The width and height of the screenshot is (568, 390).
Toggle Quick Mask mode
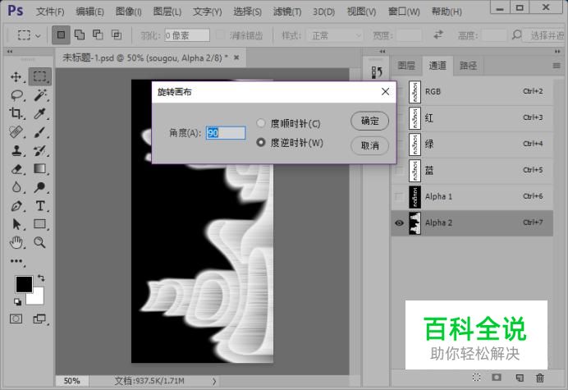tap(16, 319)
